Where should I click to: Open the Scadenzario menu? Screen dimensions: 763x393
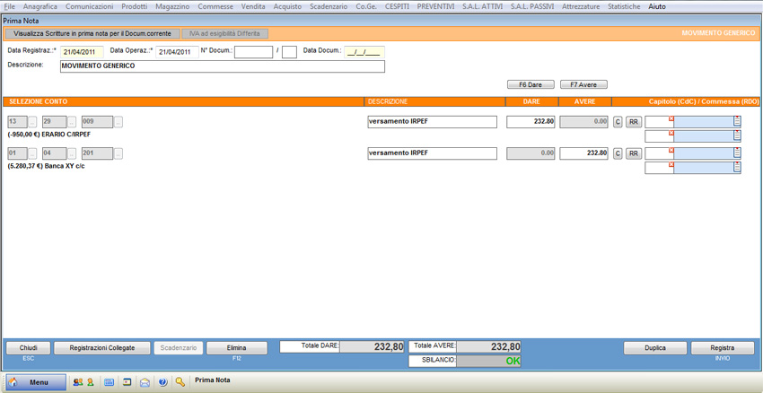[x=329, y=6]
